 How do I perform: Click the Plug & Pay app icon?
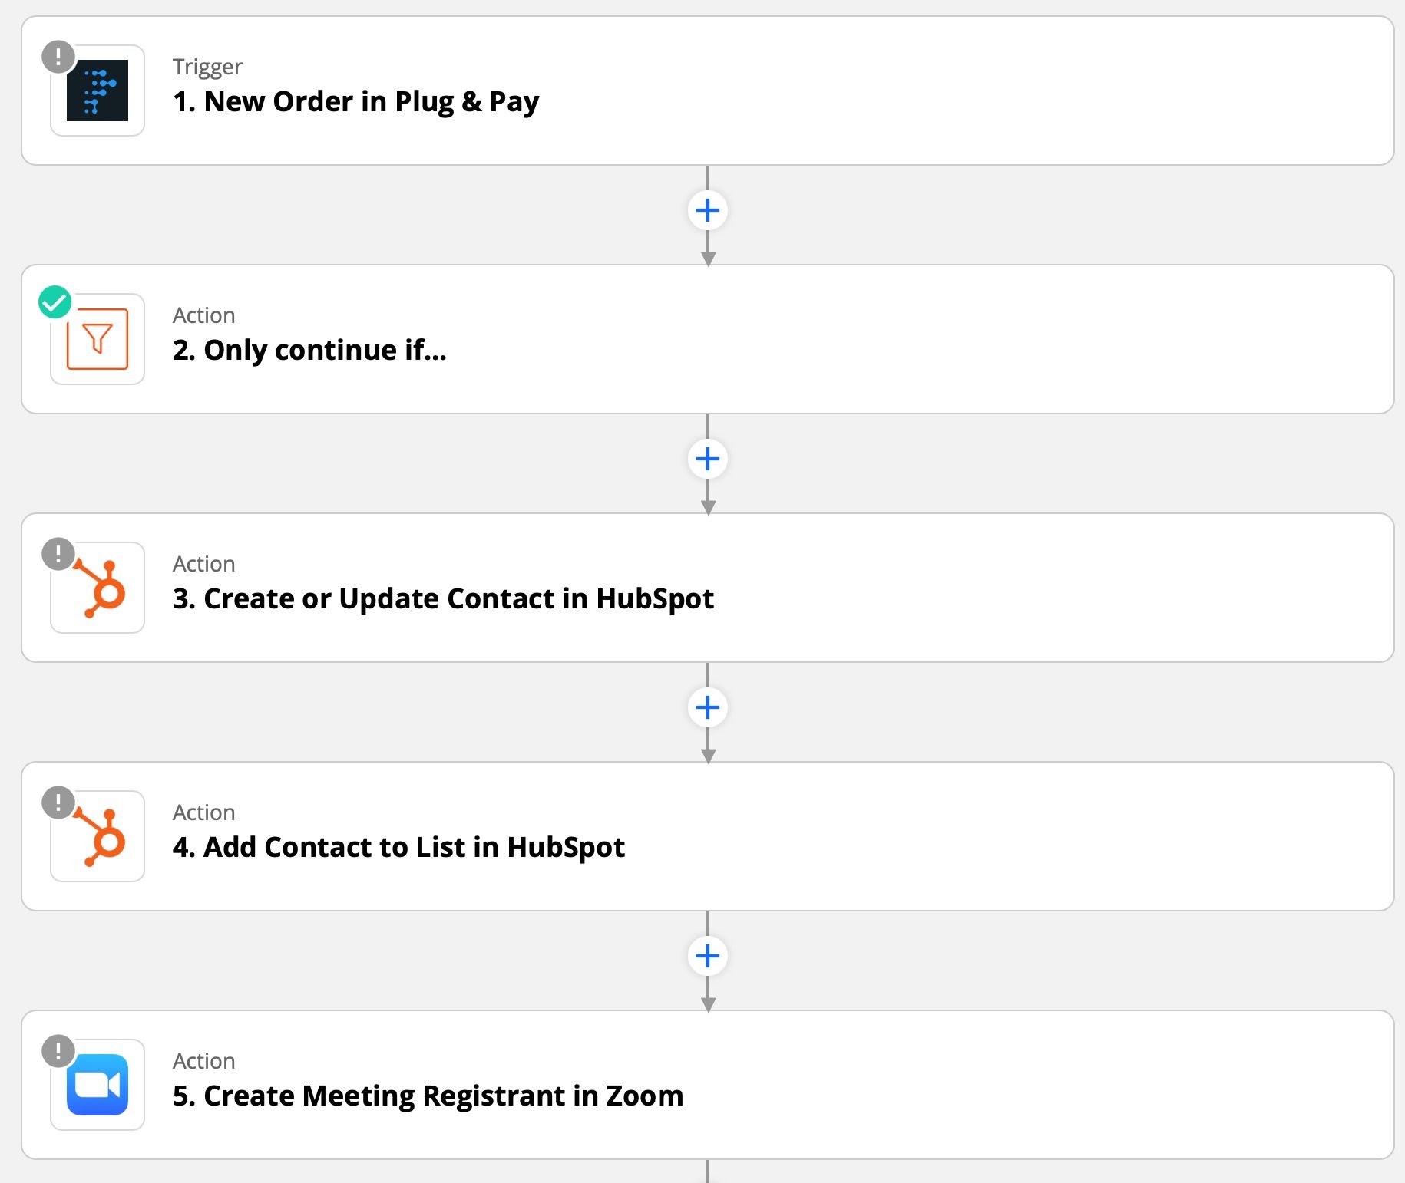98,91
